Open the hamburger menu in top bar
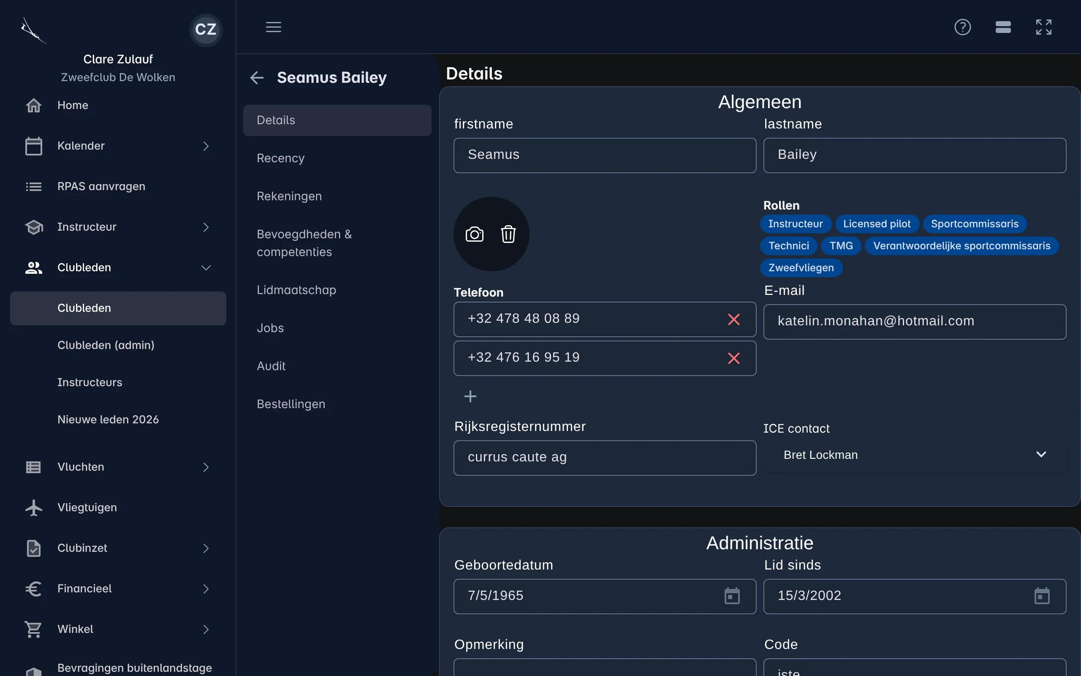The image size is (1081, 676). (x=273, y=27)
